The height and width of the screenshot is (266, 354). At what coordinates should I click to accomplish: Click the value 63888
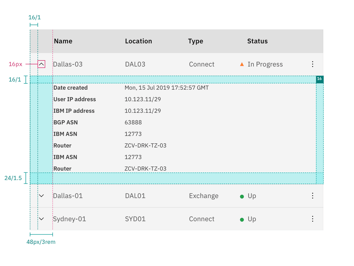[133, 122]
